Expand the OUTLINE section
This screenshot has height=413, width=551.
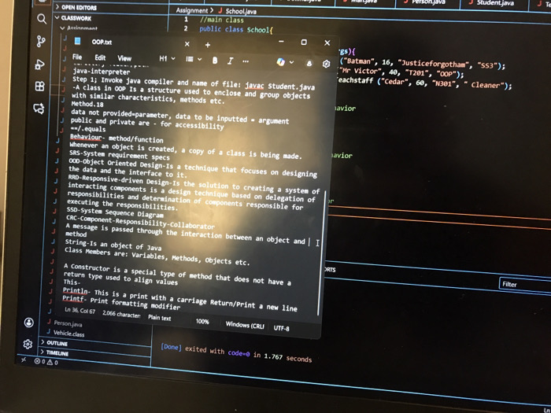(x=54, y=343)
